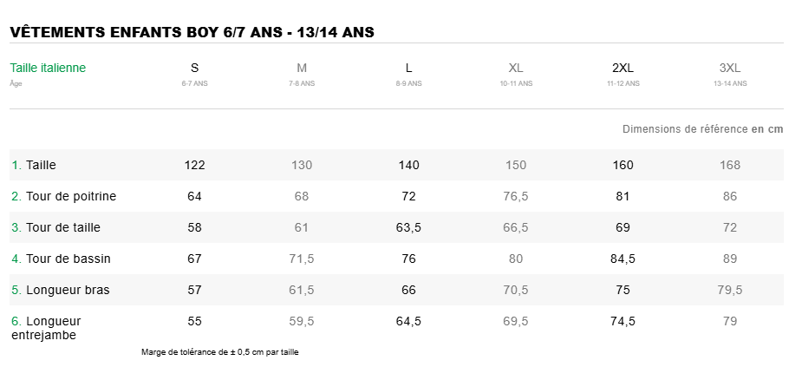
Task: Select the S size column header
Action: point(194,69)
